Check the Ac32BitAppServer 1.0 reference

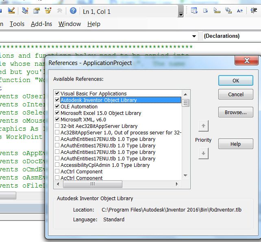[x=57, y=132]
